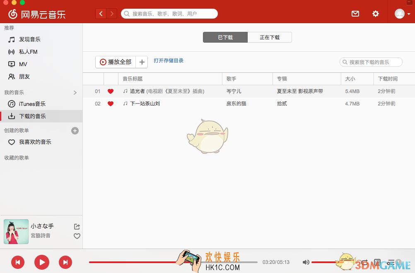Expand 我的音乐 section chevron

point(75,93)
